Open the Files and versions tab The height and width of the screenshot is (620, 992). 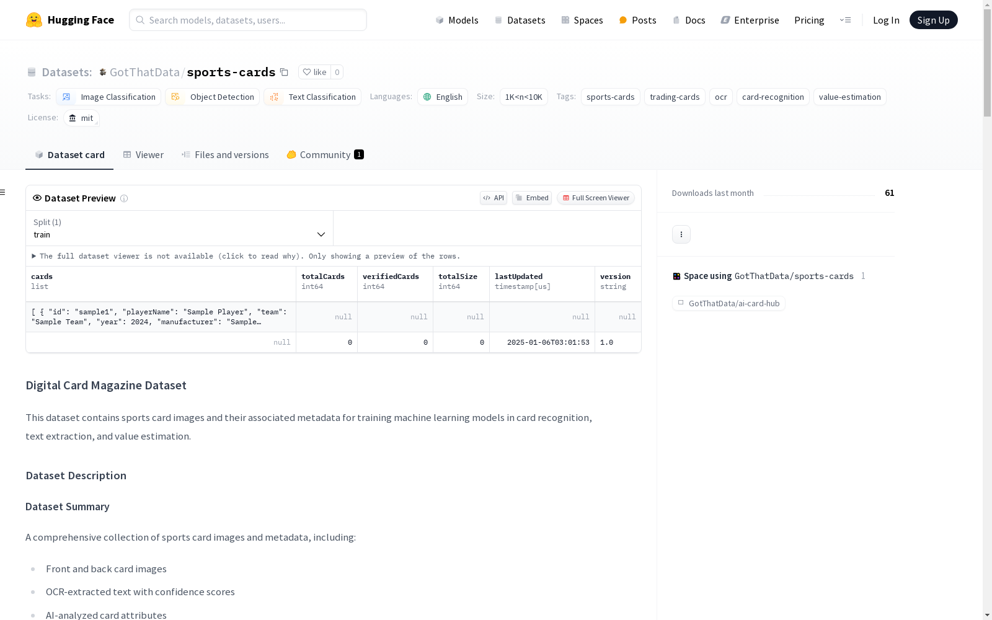pyautogui.click(x=225, y=155)
